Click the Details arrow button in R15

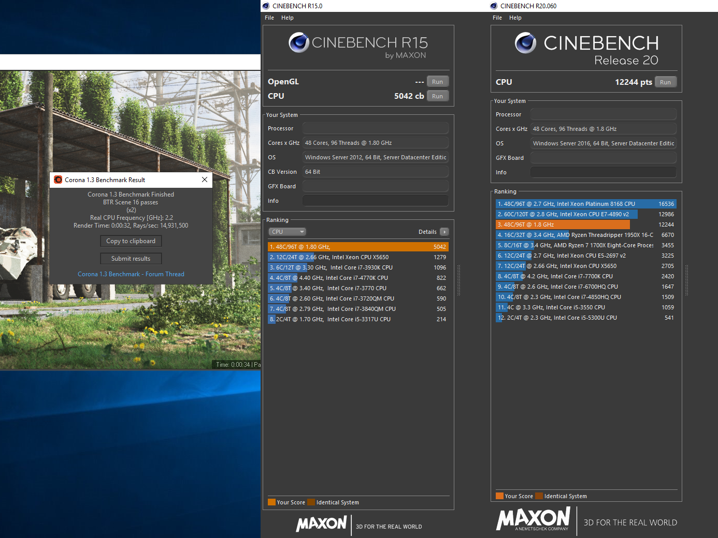pos(444,232)
